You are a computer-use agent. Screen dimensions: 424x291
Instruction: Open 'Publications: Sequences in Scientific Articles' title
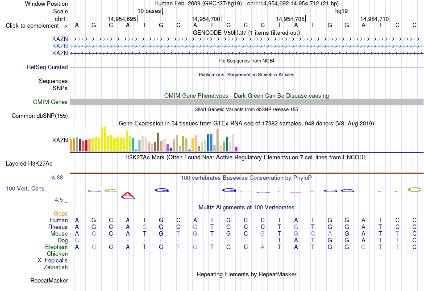click(246, 75)
